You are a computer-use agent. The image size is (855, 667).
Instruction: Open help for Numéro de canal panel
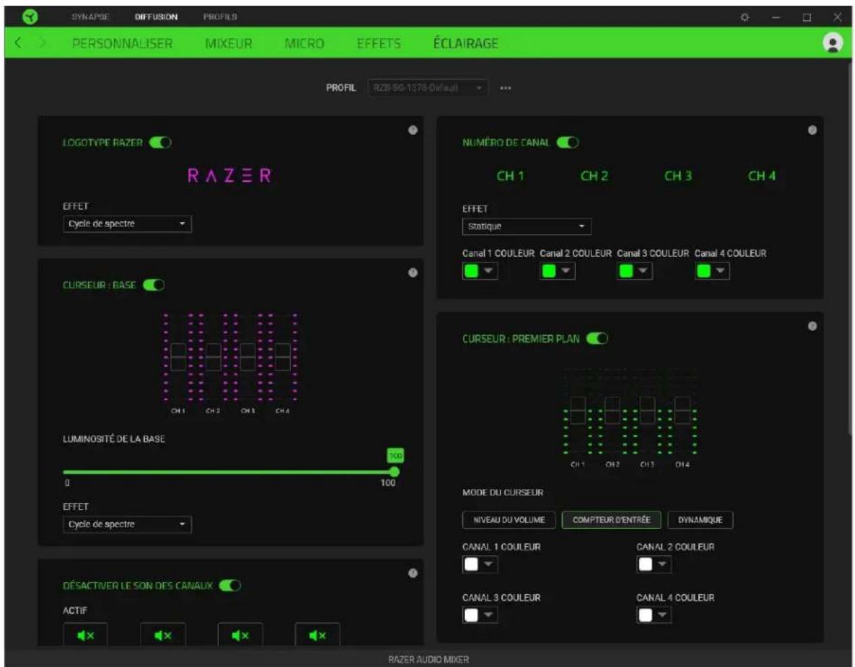812,130
